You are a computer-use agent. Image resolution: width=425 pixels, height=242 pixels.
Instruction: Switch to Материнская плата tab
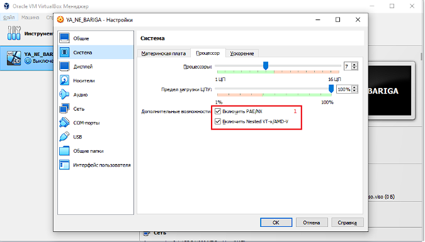point(164,53)
